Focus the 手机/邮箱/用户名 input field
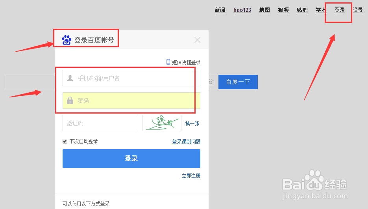Screen dimensions: 368x209 (x=131, y=78)
